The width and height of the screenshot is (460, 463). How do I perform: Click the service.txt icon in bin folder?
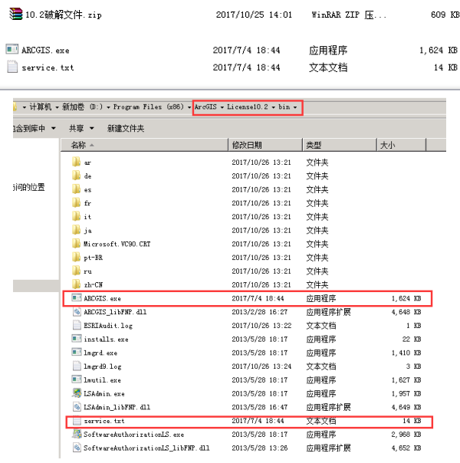(x=77, y=421)
